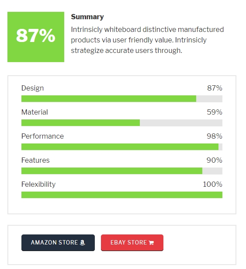Click the 100% Felexibility score value
The image size is (246, 269).
[x=212, y=184]
